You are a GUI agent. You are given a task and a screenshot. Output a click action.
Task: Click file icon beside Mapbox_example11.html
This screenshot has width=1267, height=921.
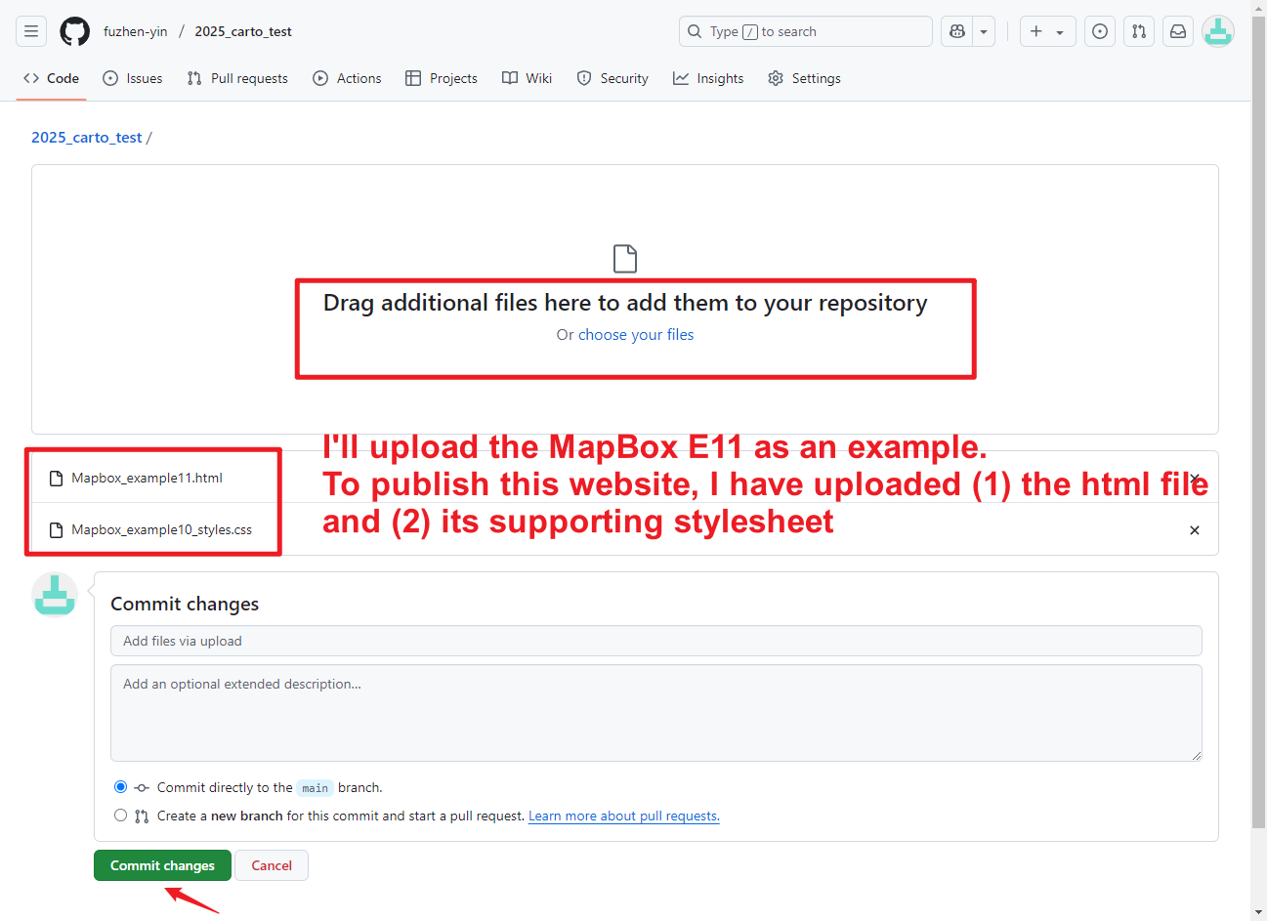click(x=57, y=478)
